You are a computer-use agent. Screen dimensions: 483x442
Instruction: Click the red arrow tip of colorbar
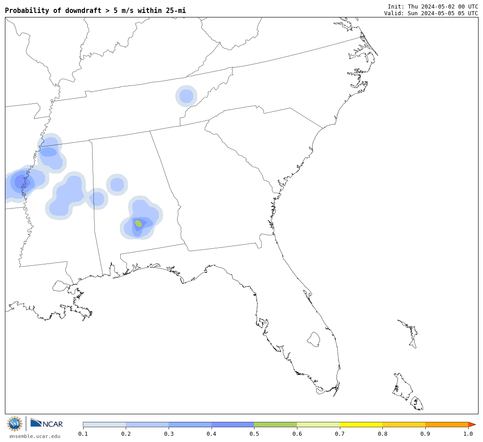coord(472,425)
